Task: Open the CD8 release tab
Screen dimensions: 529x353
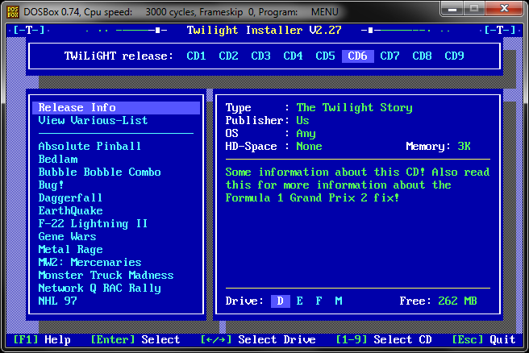Action: point(422,56)
